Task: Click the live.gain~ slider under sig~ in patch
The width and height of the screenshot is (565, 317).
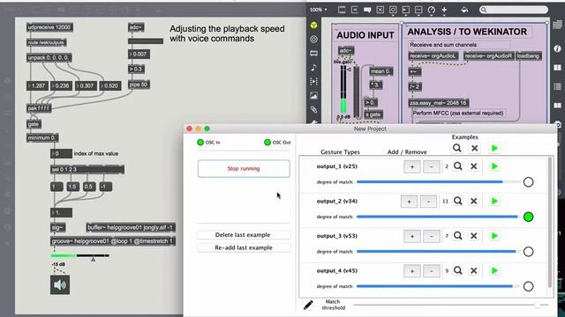Action: coord(79,256)
